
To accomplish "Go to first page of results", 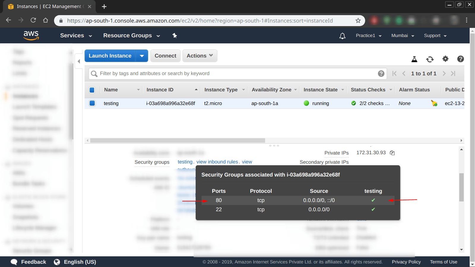I will click(394, 74).
